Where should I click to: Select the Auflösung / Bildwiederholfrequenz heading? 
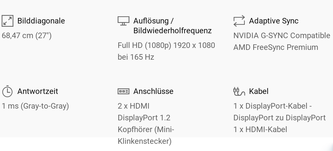[x=172, y=26]
